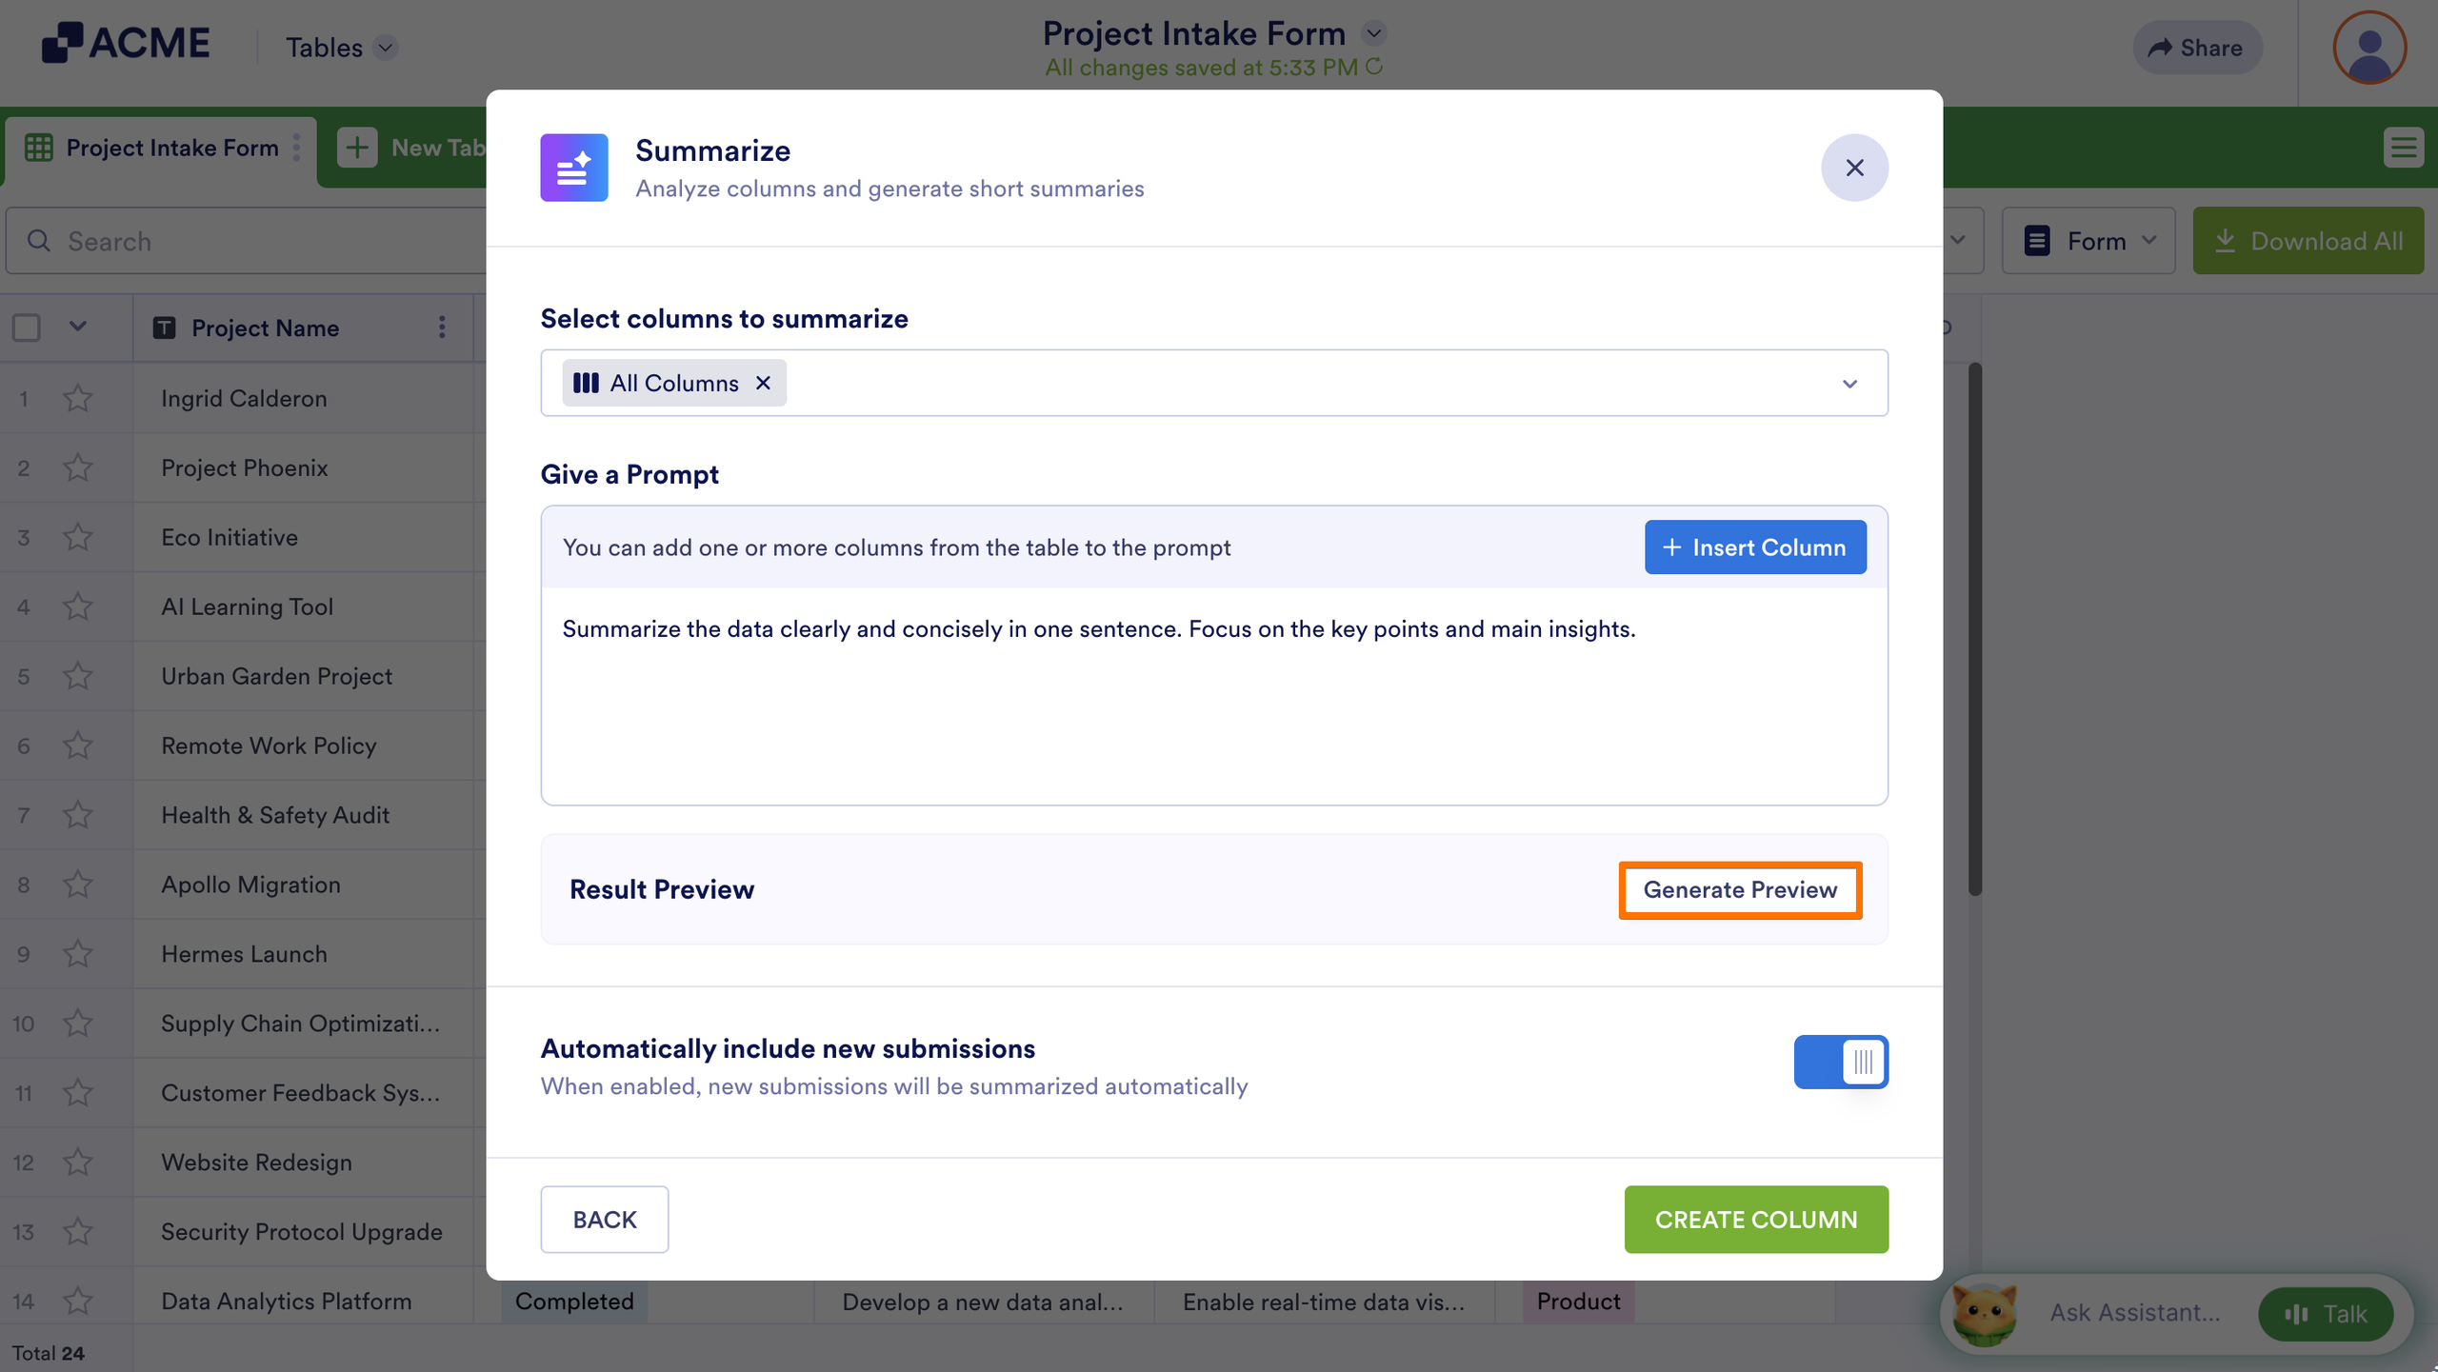
Task: Click the Project Name column options dots
Action: [442, 328]
